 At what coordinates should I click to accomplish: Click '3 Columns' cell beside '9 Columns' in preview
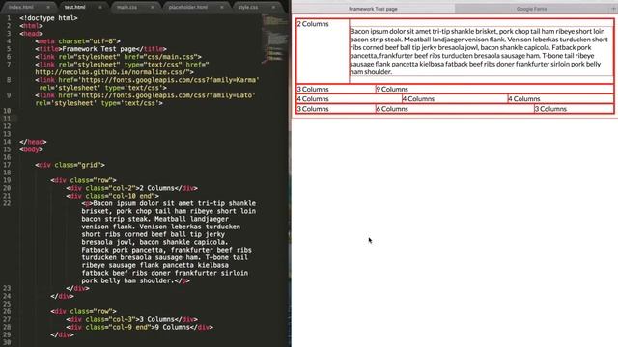[336, 89]
